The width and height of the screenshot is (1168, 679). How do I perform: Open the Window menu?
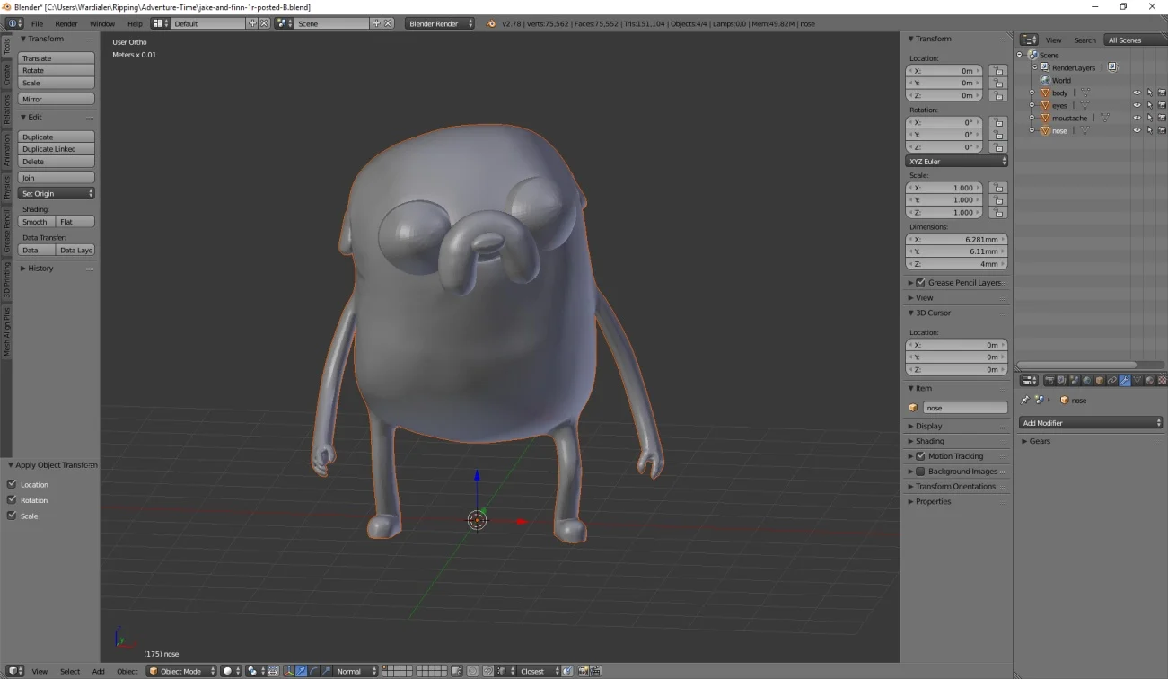click(101, 23)
